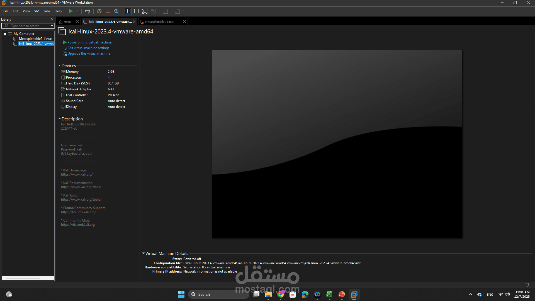The width and height of the screenshot is (535, 301).
Task: Collapse the Virtual Machine Details section
Action: (x=144, y=253)
